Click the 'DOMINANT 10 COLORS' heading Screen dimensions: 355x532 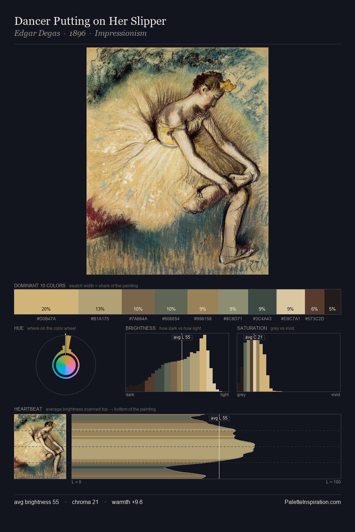(40, 286)
